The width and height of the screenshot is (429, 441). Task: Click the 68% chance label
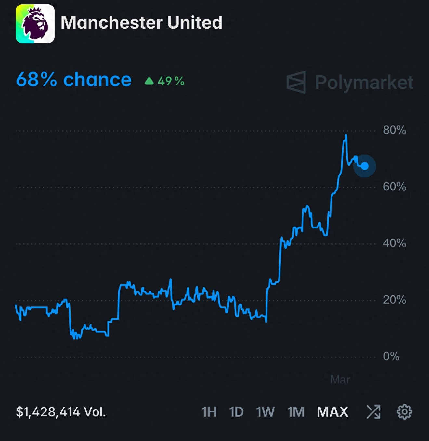tap(73, 80)
